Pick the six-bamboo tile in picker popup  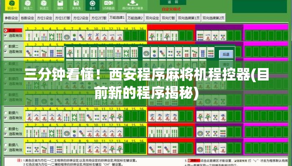click(x=110, y=53)
